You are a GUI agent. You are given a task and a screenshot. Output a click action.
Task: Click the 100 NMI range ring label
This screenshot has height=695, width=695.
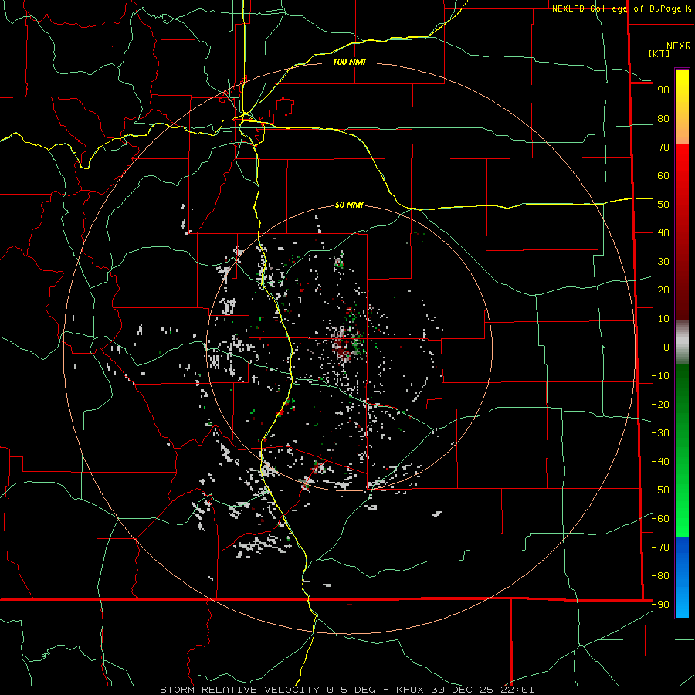(349, 62)
